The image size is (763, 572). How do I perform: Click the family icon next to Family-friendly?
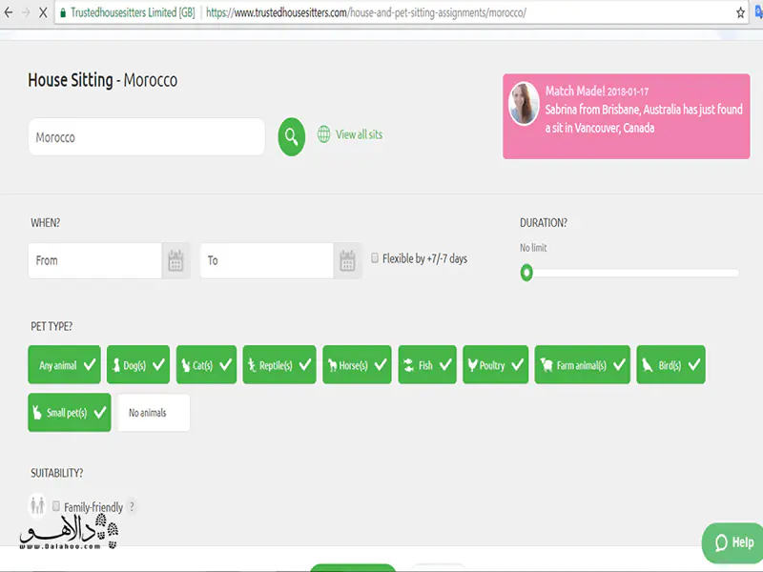click(37, 505)
